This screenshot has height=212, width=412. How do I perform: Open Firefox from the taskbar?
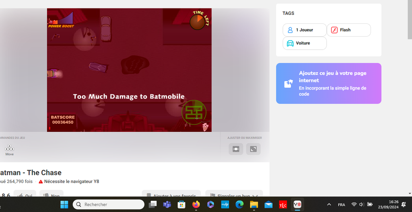tap(196, 204)
